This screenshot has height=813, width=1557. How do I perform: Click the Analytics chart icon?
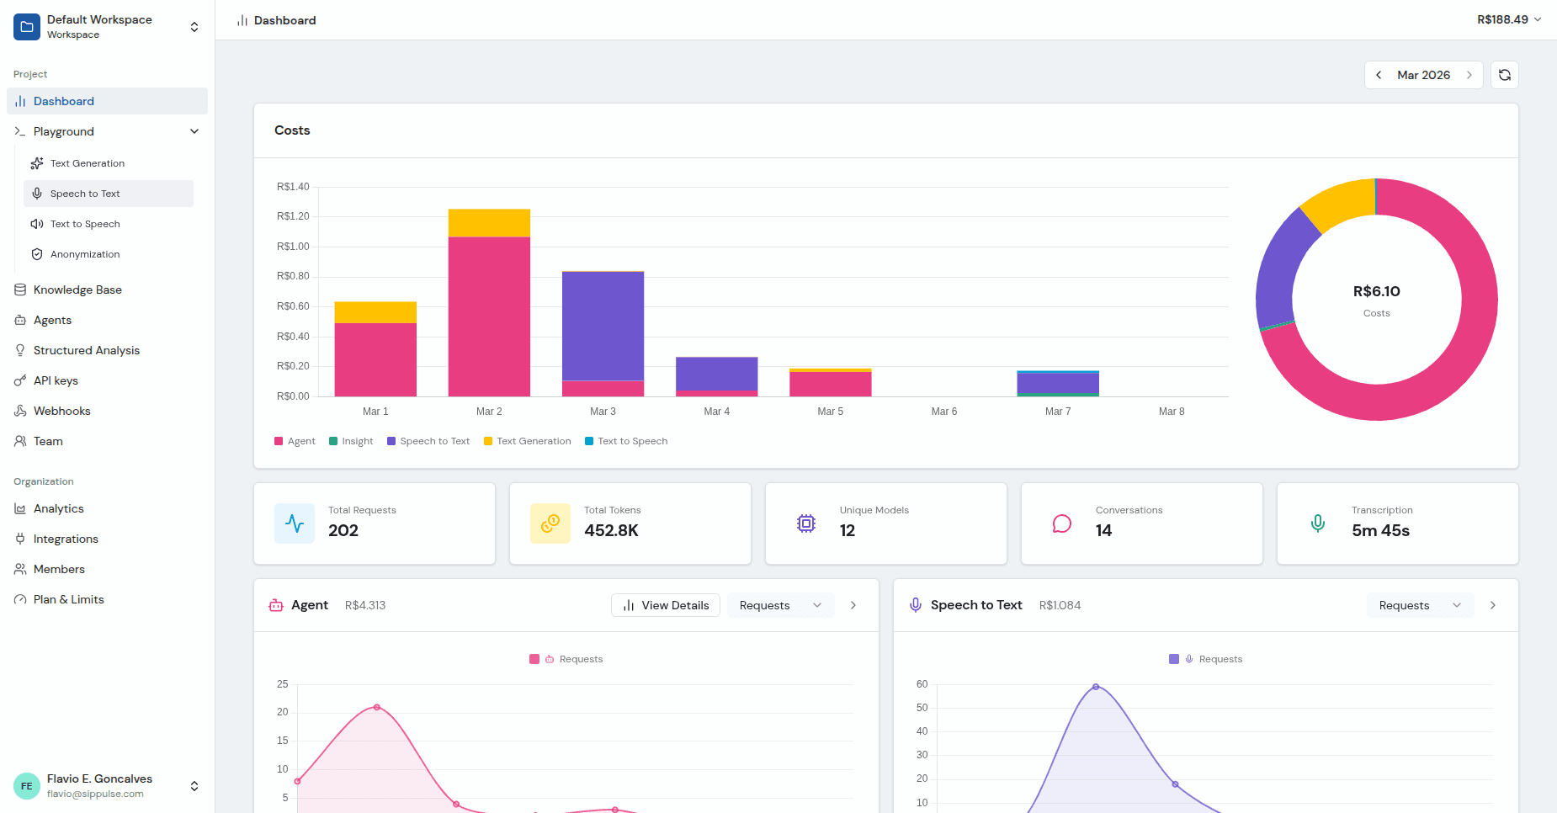(20, 508)
